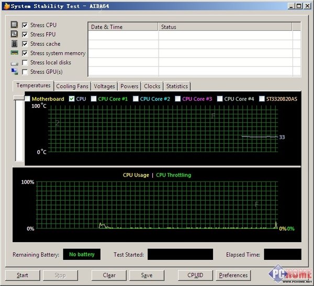This screenshot has height=286, width=314.
Task: Click the CPU Usage legend label
Action: click(x=136, y=175)
